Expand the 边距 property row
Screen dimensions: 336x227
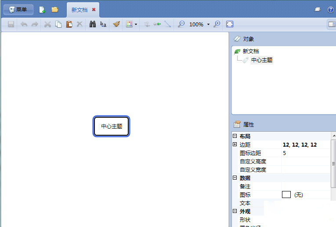(235, 144)
